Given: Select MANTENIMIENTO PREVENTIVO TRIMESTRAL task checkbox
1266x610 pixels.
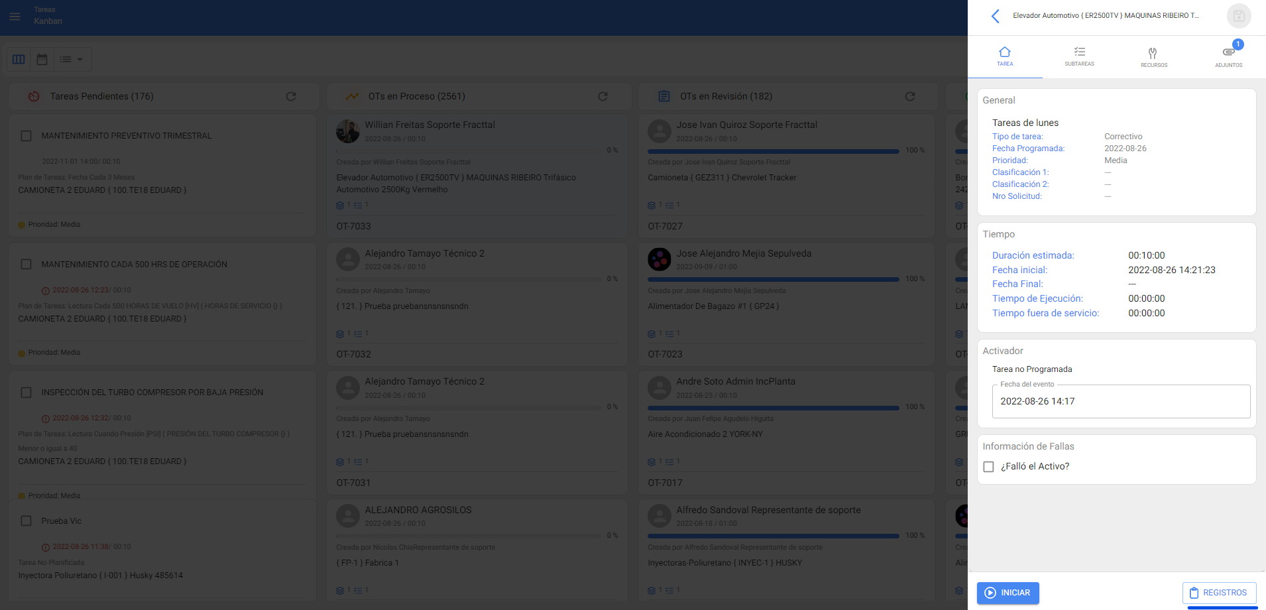Looking at the screenshot, I should click(x=27, y=136).
